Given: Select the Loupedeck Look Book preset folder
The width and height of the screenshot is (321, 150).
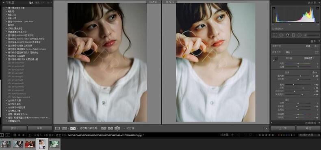Looking at the screenshot, I should coord(20,21).
